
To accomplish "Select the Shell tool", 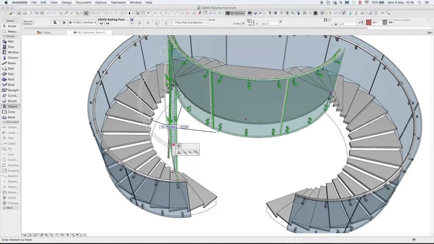I will pos(10,85).
